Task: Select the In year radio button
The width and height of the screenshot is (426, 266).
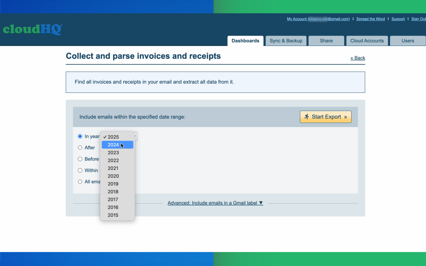Action: pos(80,136)
